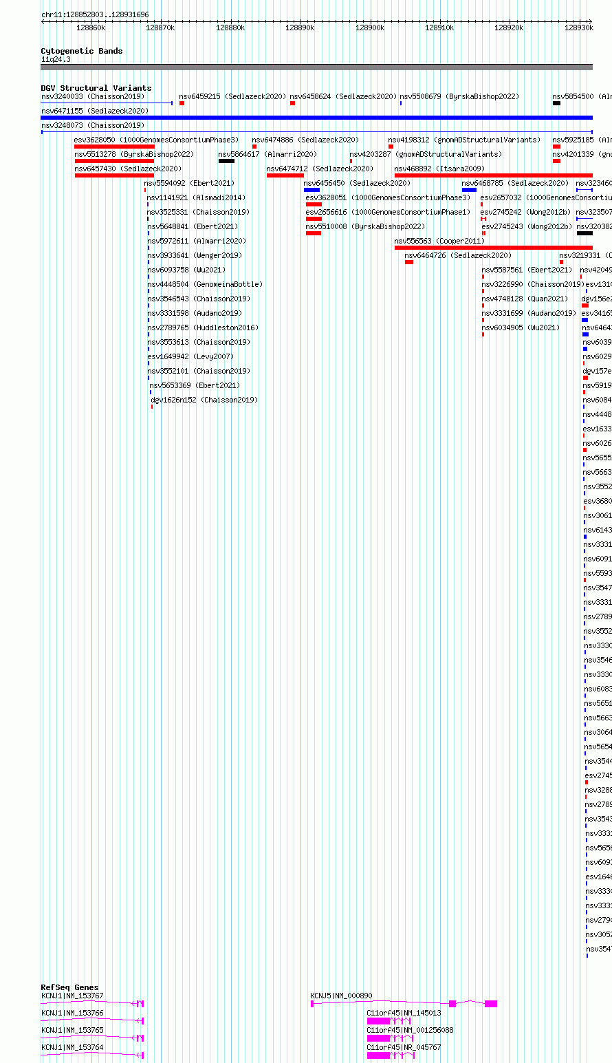This screenshot has width=612, height=1063.
Task: Click the 128890k ruler tick label
Action: pyautogui.click(x=300, y=28)
